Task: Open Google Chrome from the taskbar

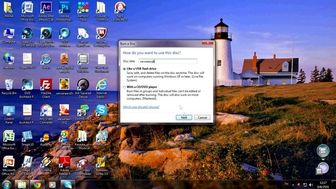Action: tap(37, 184)
